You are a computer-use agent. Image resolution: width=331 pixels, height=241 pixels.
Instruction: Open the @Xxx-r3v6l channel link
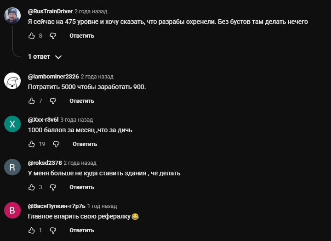43,119
